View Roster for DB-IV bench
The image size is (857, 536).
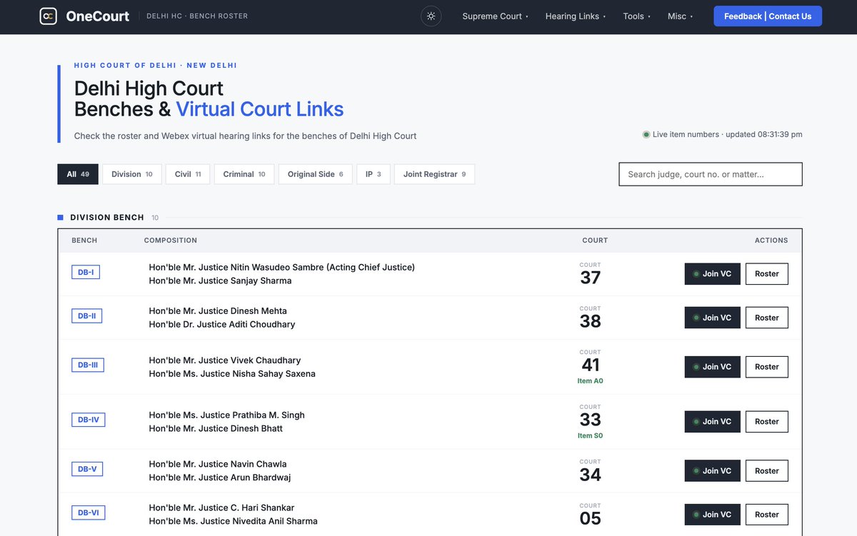coord(767,422)
